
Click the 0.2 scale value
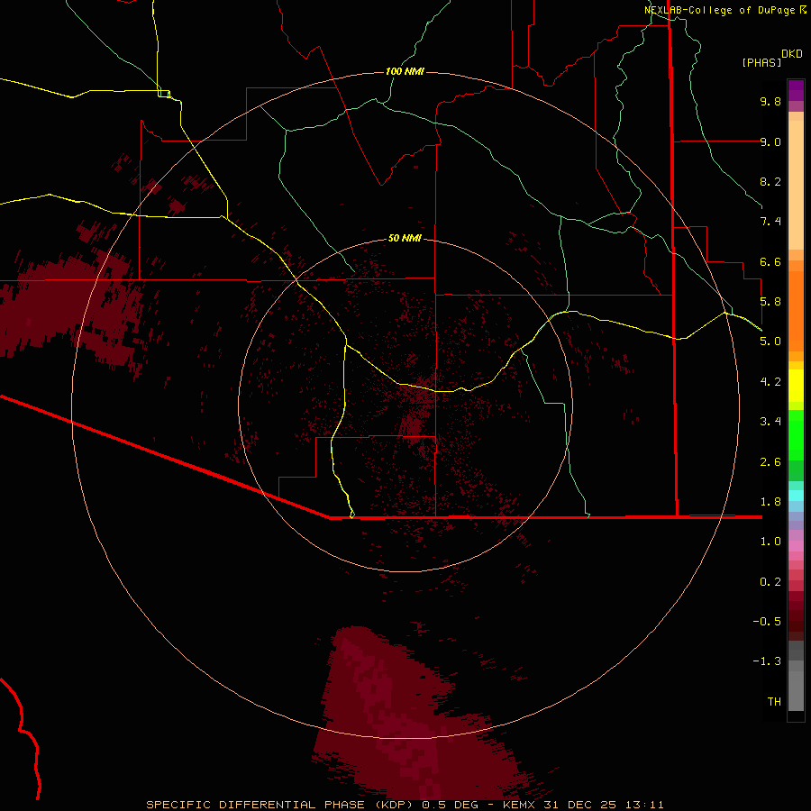[770, 582]
